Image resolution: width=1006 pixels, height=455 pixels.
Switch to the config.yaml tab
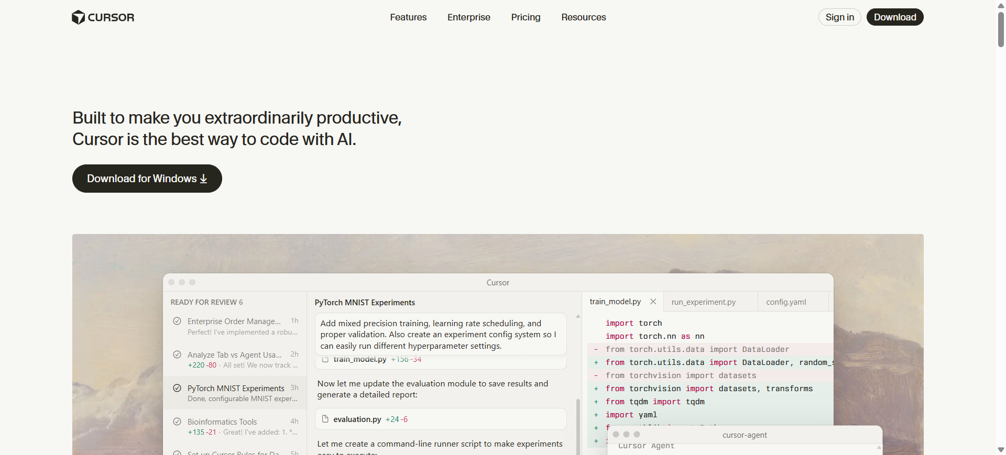pos(786,302)
